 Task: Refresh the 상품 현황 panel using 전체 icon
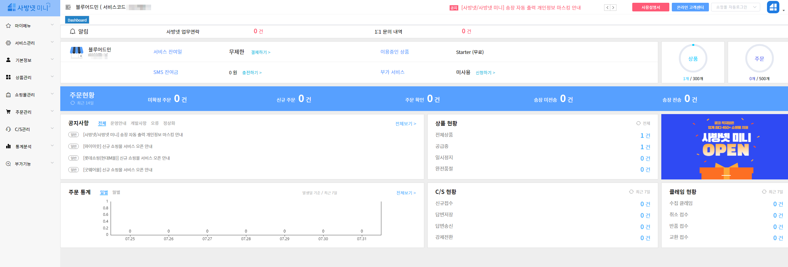coord(638,123)
